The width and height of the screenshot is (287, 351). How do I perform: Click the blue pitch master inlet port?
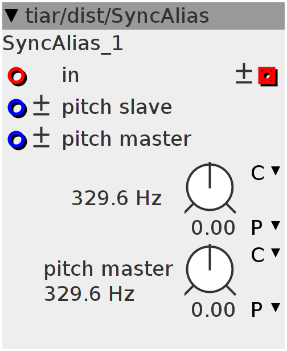pyautogui.click(x=17, y=140)
